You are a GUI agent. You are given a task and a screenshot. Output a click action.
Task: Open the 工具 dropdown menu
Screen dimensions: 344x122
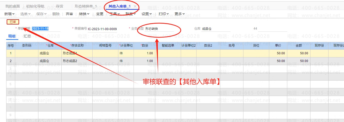point(115,14)
